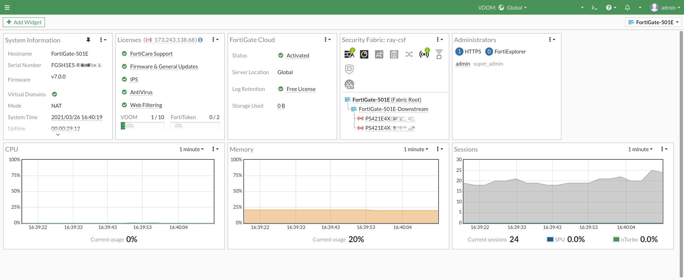Screen dimensions: 684x280
Task: Open the CLI console
Action: point(594,7)
